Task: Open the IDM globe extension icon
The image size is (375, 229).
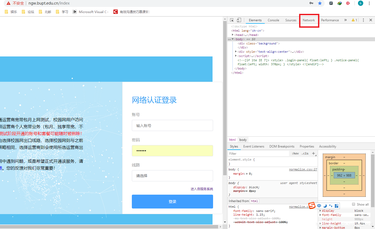Action: tap(339, 3)
